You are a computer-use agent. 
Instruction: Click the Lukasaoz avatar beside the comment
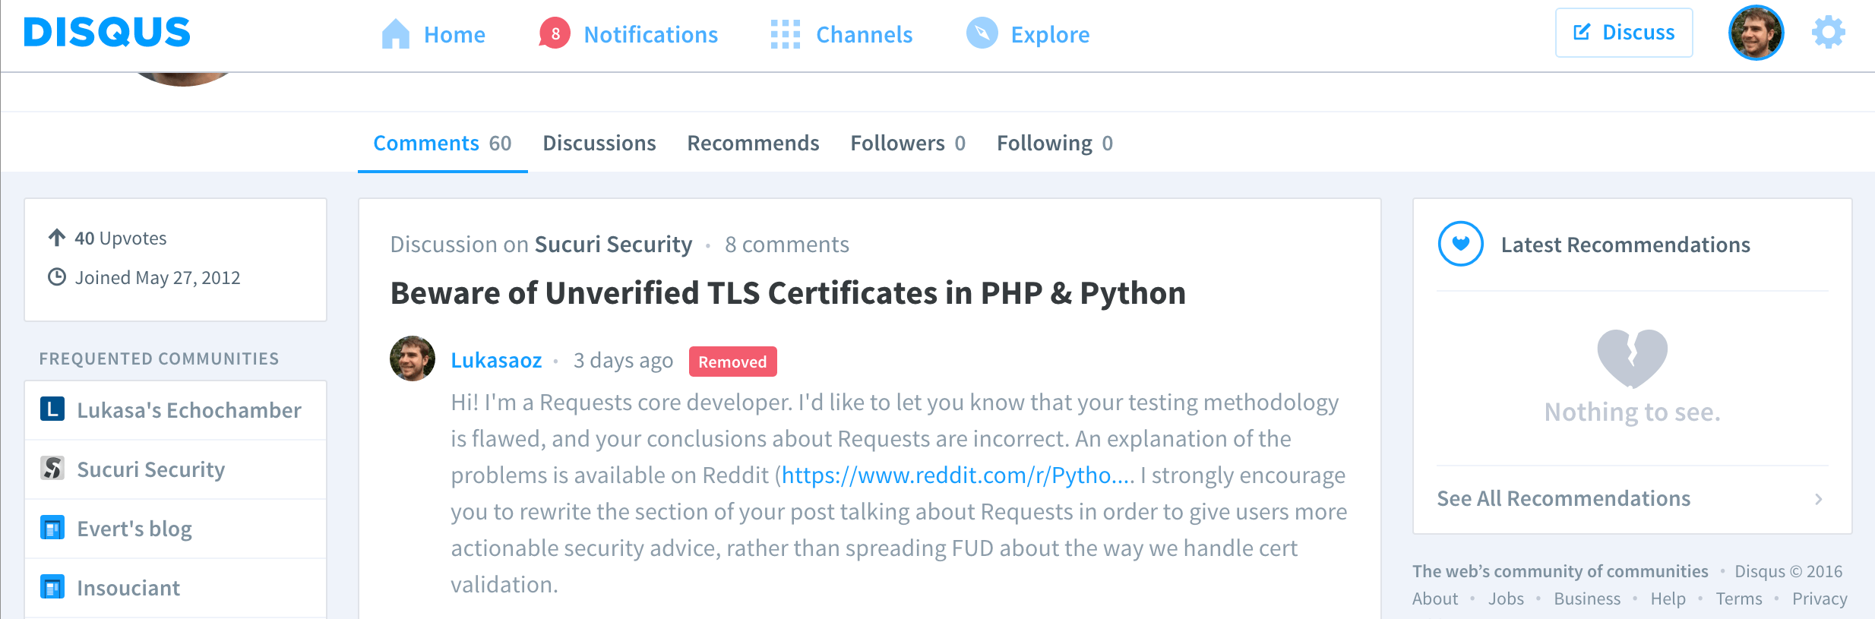413,358
